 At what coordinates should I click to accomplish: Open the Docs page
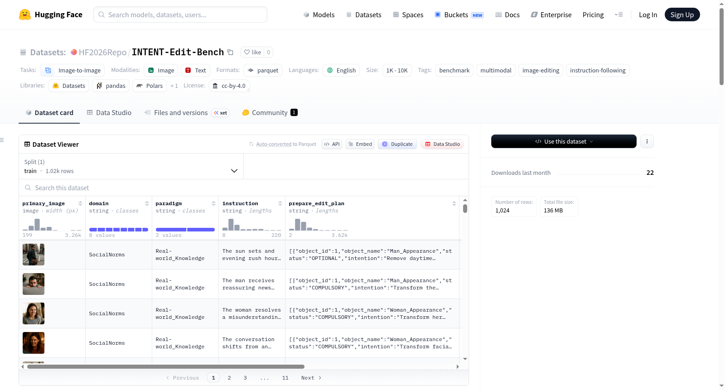[x=507, y=14]
